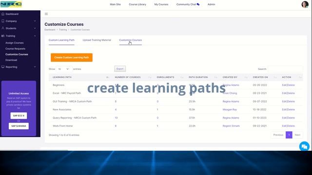Image resolution: width=312 pixels, height=175 pixels.
Task: Delete GUI Training - NRCA Custom Path
Action: coord(291,102)
